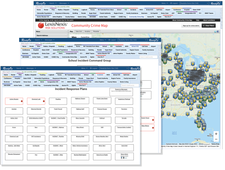Click the red status dot on Bomb Threat
This screenshot has width=225, height=170.
[x=153, y=120]
